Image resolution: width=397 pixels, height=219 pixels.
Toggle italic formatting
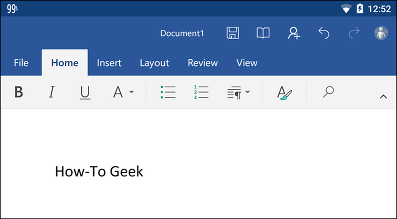point(52,92)
